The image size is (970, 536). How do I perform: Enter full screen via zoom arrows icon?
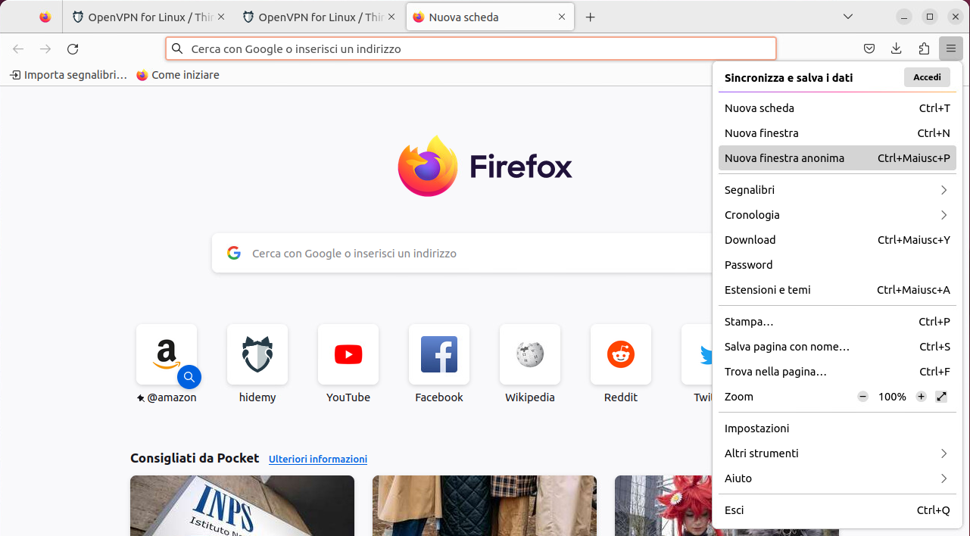pos(942,397)
